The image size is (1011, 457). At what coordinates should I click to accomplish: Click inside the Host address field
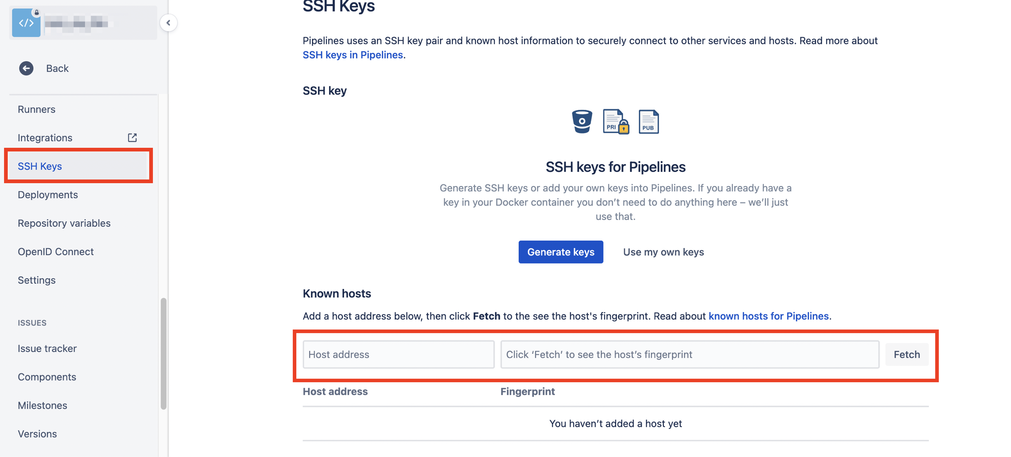point(398,354)
